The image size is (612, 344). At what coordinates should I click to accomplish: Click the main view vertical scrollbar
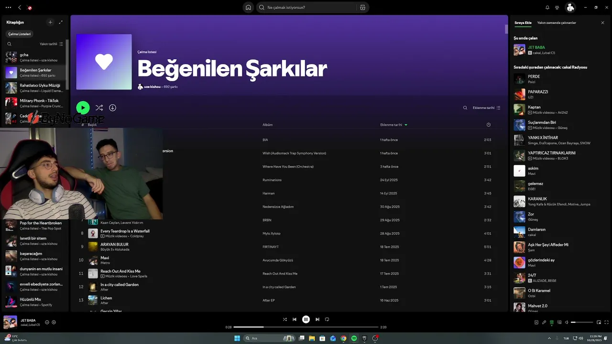(x=506, y=29)
